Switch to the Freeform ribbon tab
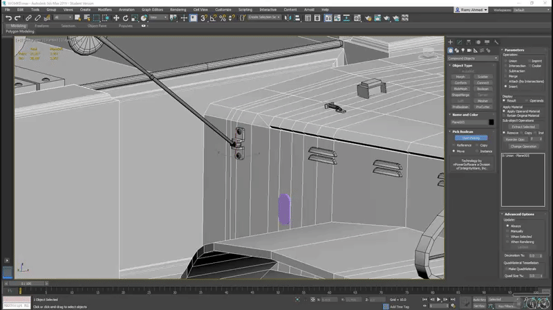553x310 pixels. [x=41, y=26]
